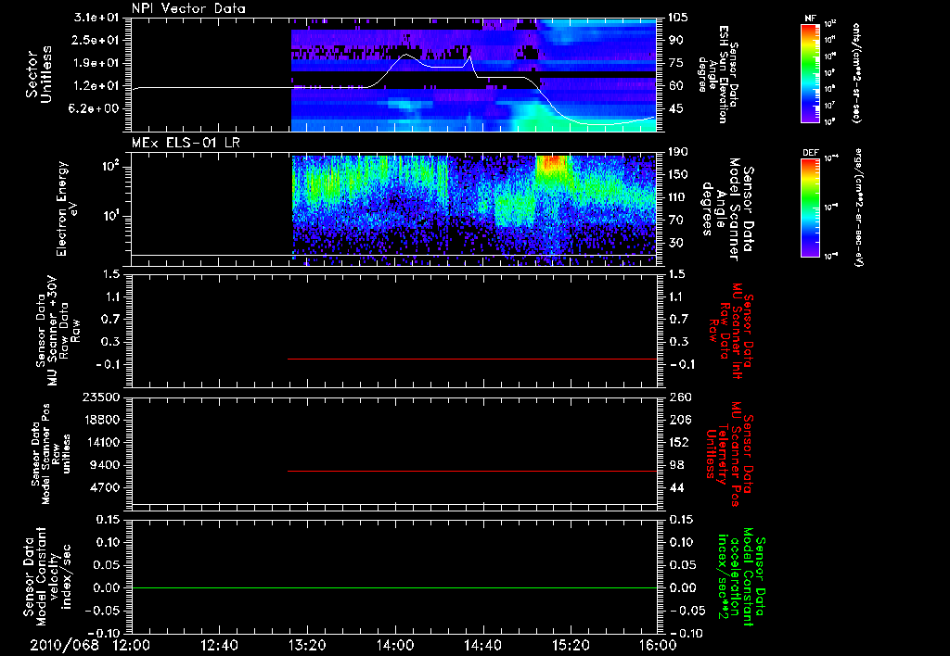
Task: Click the 75 degree elevation tick
Action: click(675, 63)
